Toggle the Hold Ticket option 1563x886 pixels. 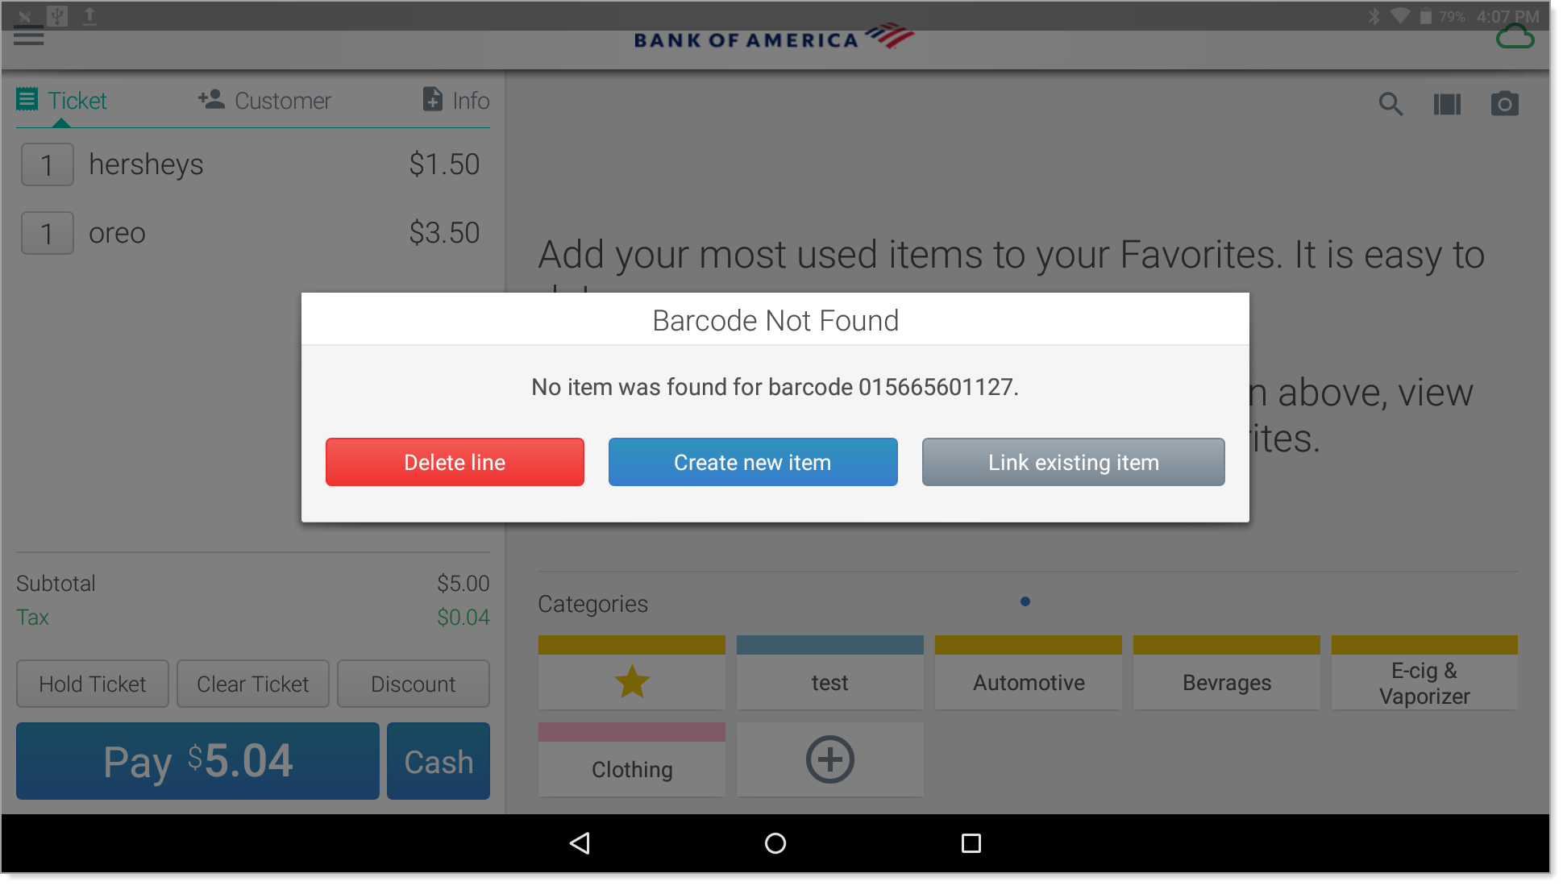tap(93, 683)
